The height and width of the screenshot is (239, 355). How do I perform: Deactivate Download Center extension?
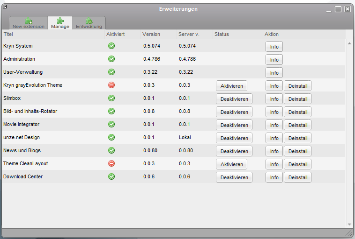(234, 177)
